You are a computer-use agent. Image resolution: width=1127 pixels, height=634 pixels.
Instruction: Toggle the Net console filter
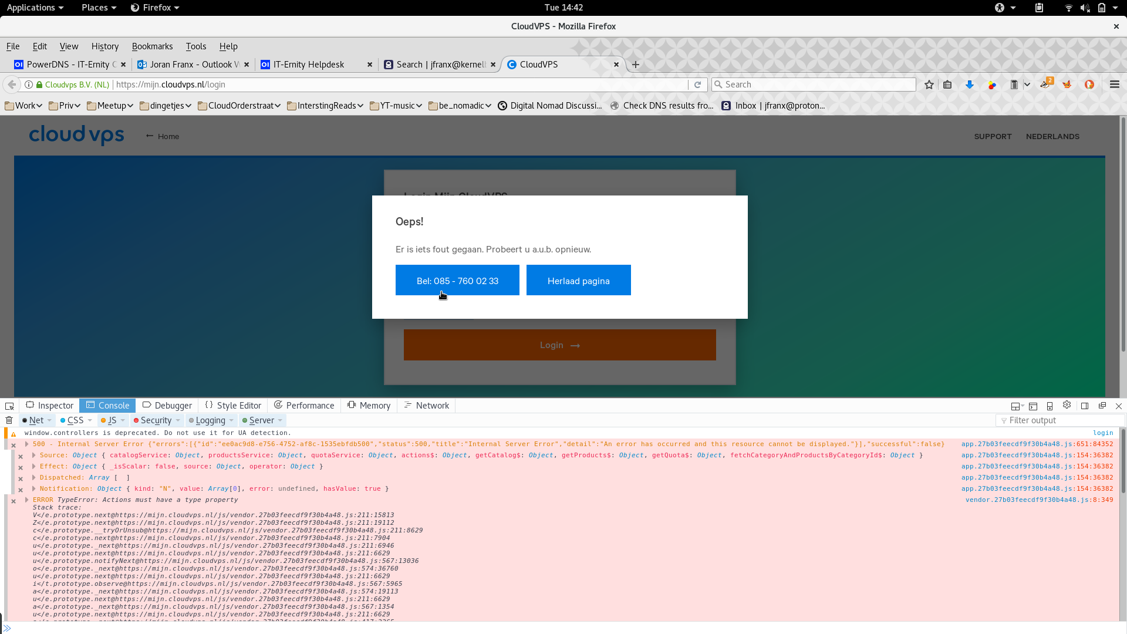(x=36, y=420)
